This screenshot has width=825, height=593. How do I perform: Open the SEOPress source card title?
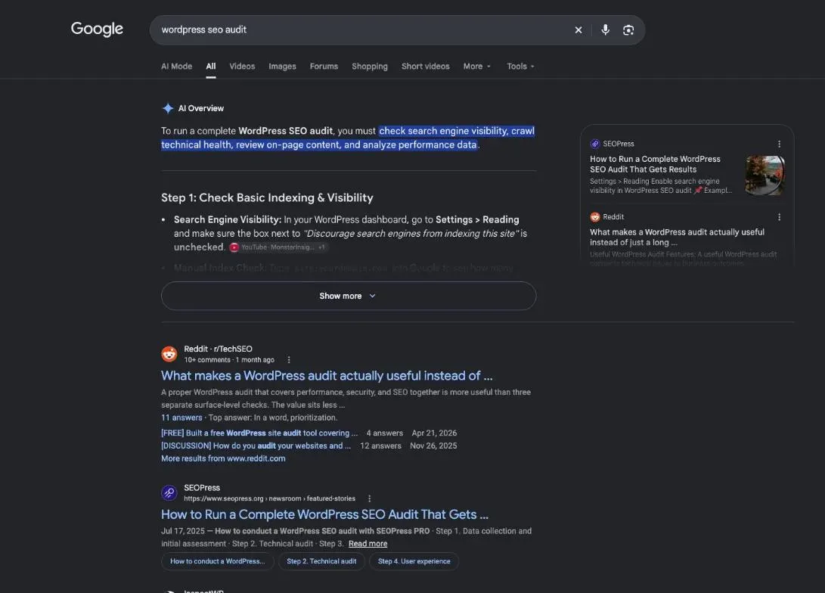click(x=655, y=164)
